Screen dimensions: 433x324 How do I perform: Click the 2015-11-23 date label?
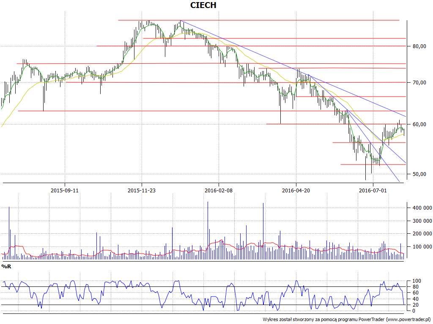tap(142, 190)
